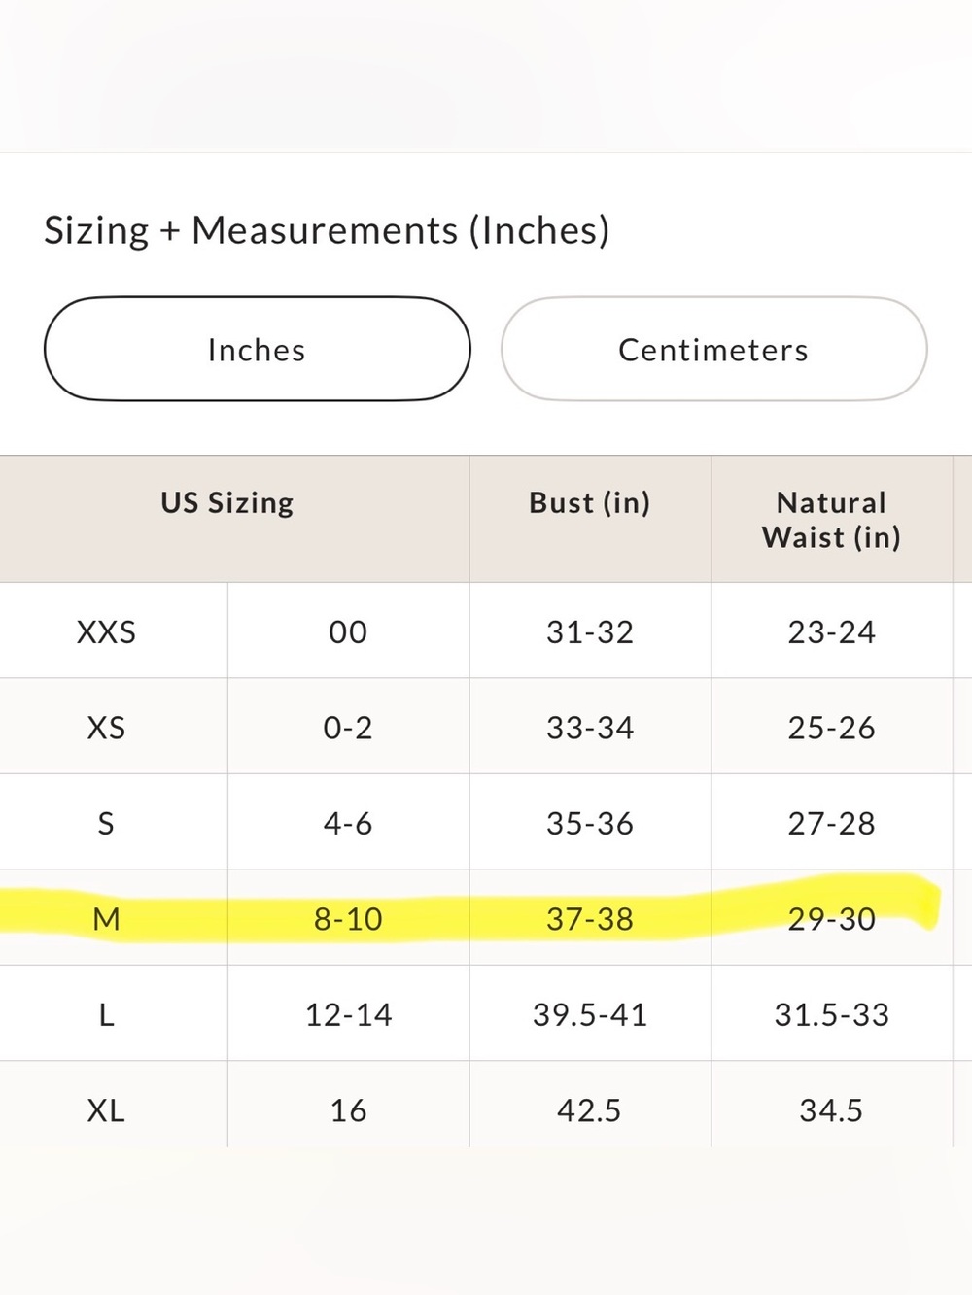This screenshot has width=972, height=1295.
Task: Click the 00 numeric size cell
Action: pos(348,632)
